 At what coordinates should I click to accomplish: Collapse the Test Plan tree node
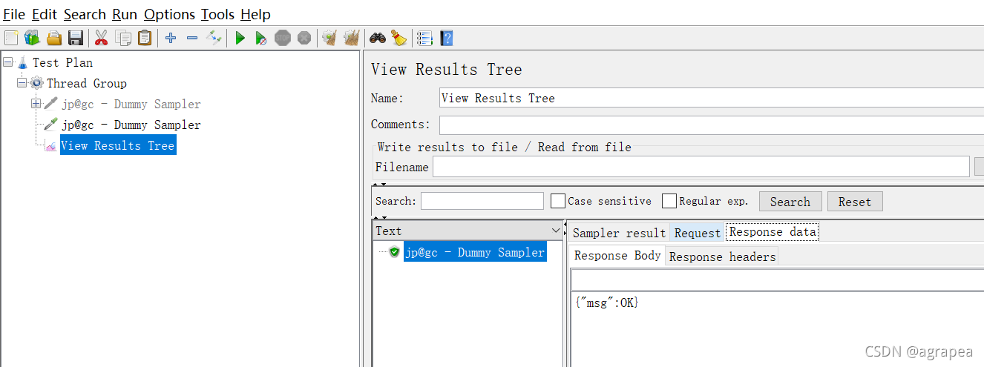click(x=7, y=62)
